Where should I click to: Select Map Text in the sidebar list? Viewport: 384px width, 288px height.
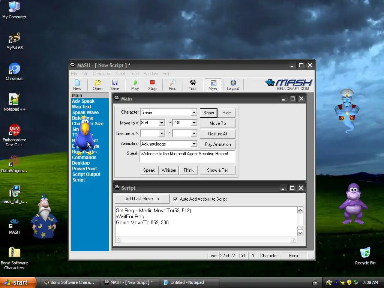[x=81, y=107]
